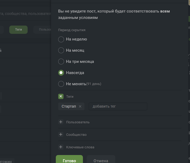
Task: Expand the Сообщество condition by its label
Action: [76, 135]
